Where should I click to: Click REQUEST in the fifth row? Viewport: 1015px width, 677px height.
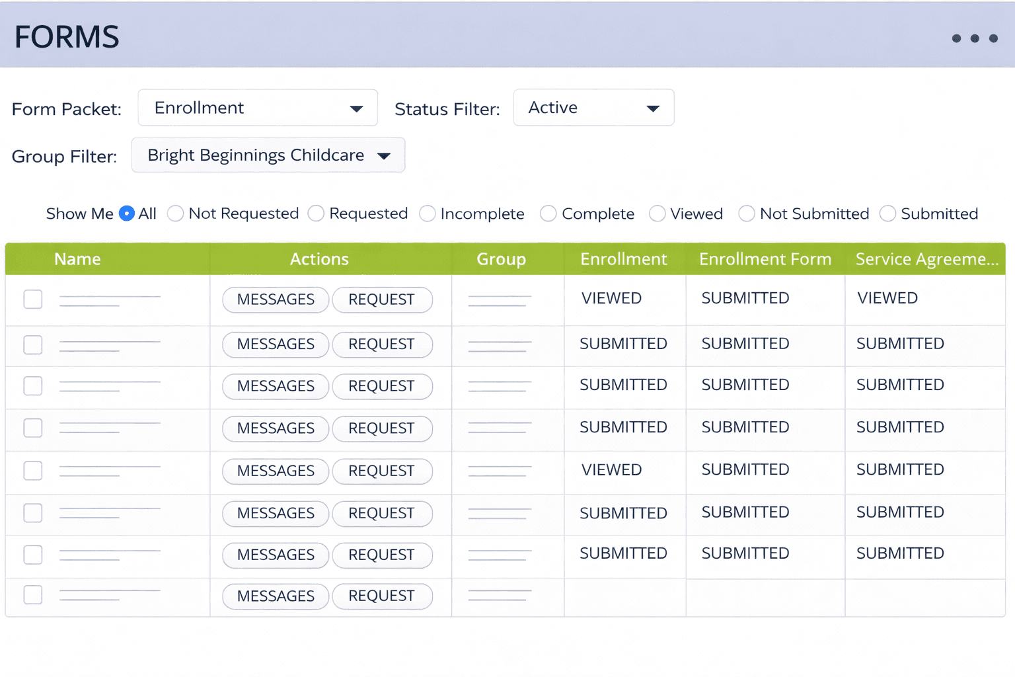tap(382, 471)
